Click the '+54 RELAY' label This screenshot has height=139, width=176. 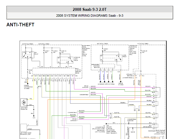pyautogui.click(x=36, y=53)
